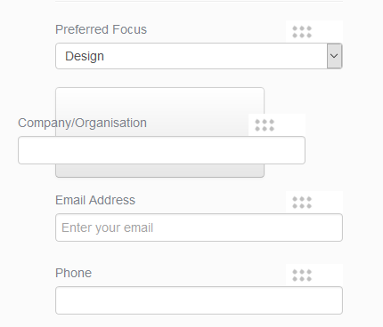Viewport: 383px width, 327px height.
Task: Focus the Company/Organisation text input
Action: (161, 150)
